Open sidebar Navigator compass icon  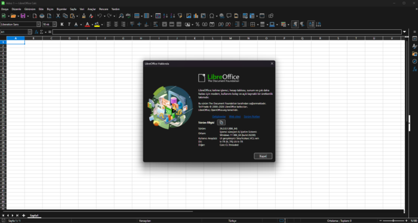pyautogui.click(x=414, y=61)
